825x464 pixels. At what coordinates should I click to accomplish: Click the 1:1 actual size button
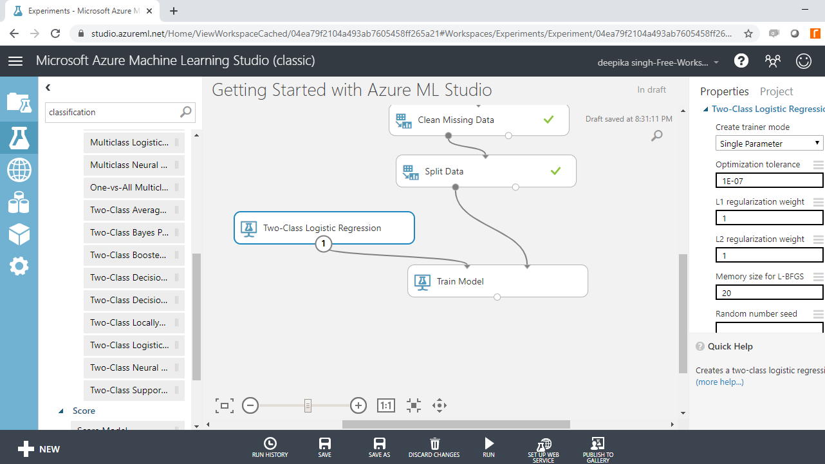pos(385,405)
